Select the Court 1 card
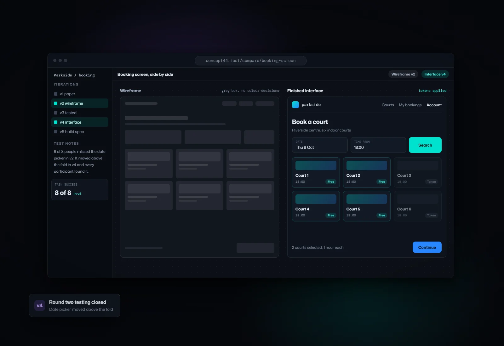The image size is (504, 346). pyautogui.click(x=316, y=172)
